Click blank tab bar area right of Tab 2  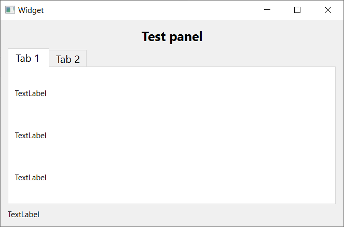click(211, 58)
